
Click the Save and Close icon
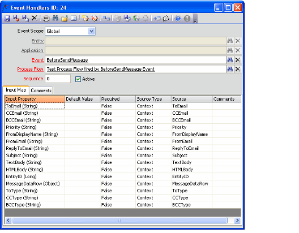[x=16, y=19]
